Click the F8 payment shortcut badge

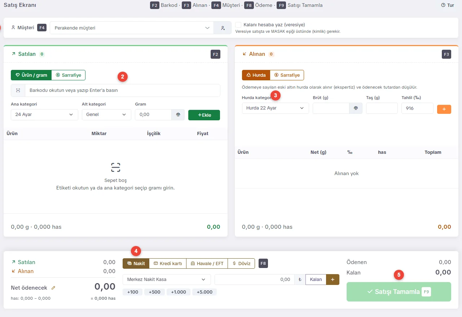(x=263, y=263)
